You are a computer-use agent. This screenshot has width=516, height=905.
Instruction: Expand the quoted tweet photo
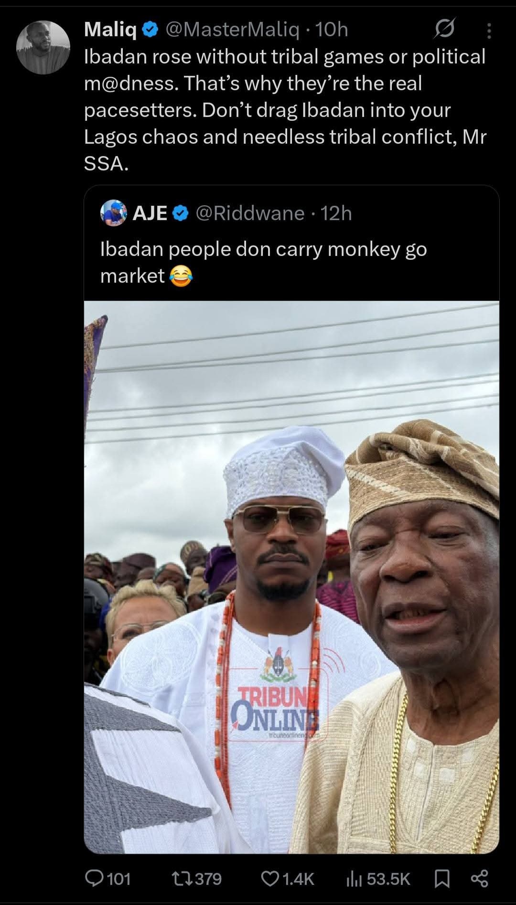[x=291, y=576]
